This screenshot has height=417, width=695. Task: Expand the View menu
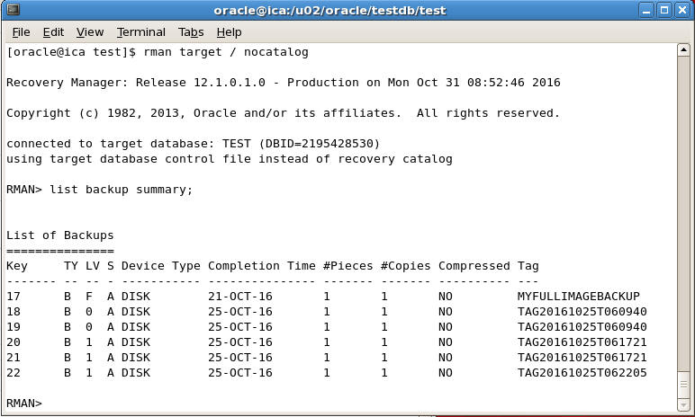(89, 32)
